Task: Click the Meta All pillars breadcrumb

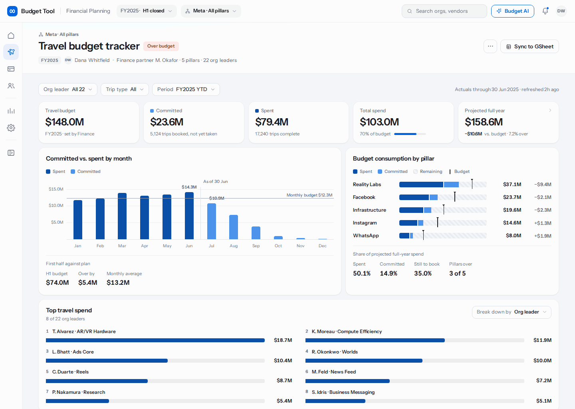Action: [62, 34]
